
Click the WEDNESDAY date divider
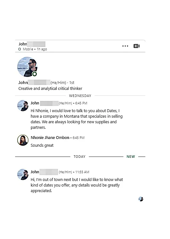click(80, 96)
